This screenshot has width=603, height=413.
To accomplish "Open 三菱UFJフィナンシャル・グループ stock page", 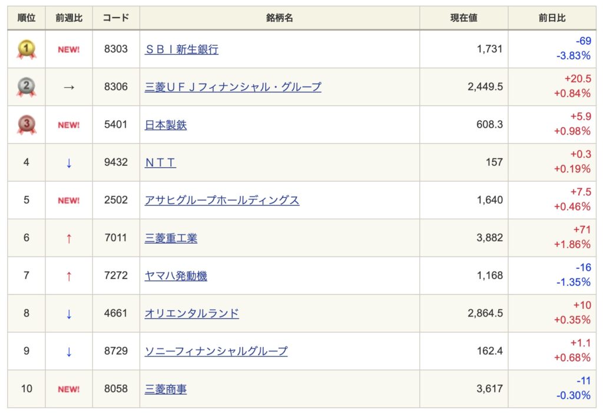I will tap(233, 87).
